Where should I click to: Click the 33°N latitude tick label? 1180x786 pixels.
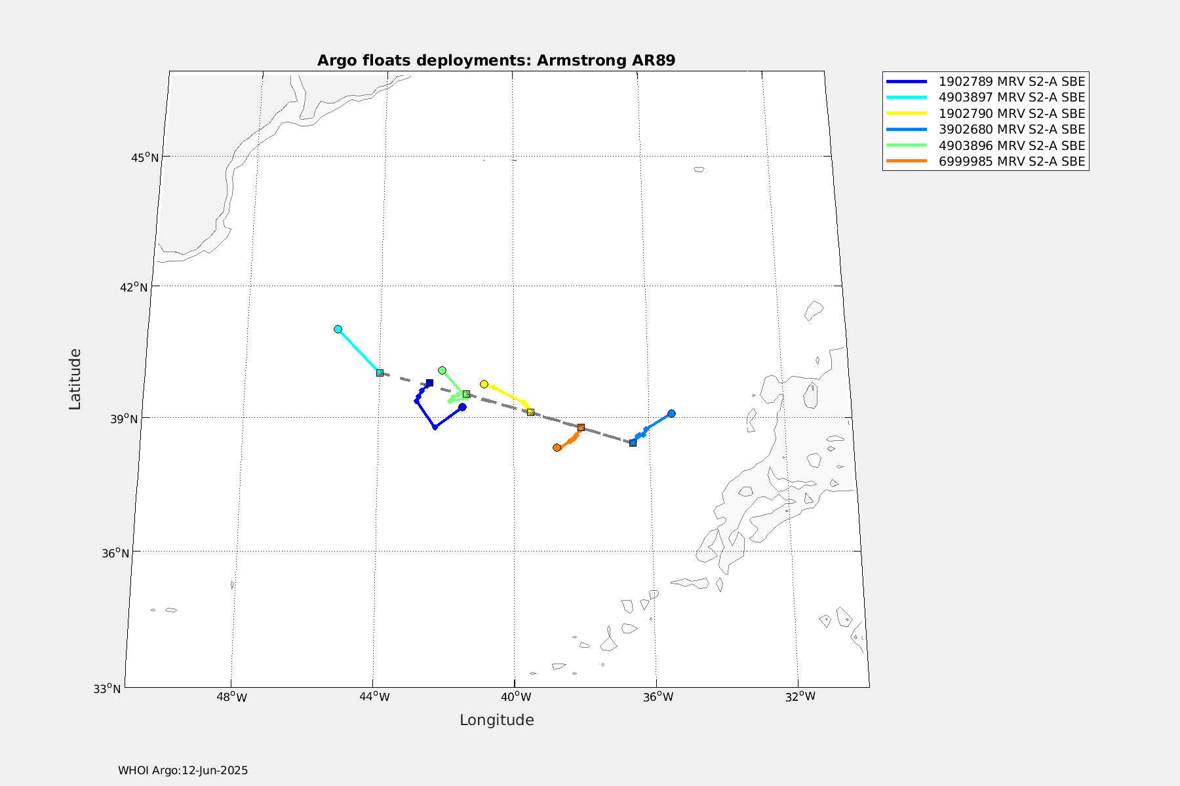pos(106,688)
